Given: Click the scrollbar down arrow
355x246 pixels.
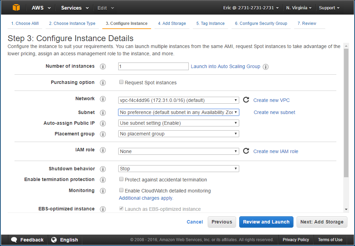Looking at the screenshot, I should (346, 210).
